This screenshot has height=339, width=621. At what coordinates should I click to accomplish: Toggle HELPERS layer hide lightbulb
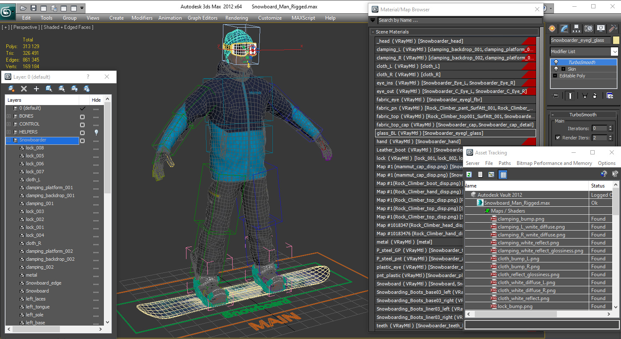pyautogui.click(x=96, y=132)
